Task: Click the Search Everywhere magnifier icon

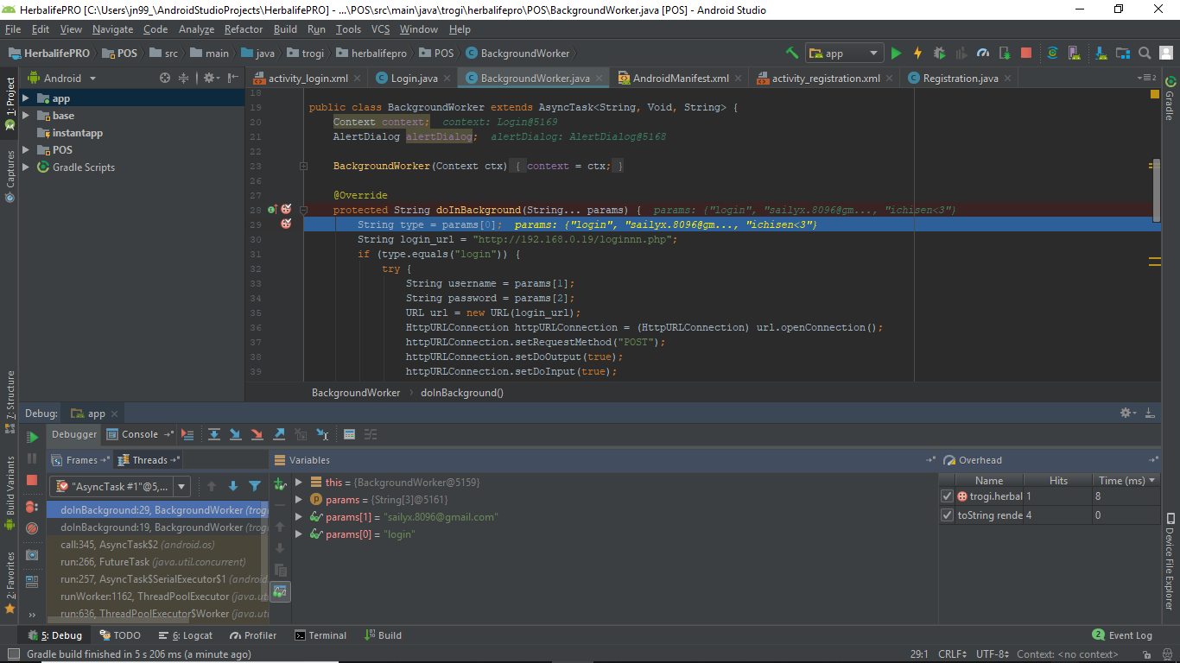Action: (1144, 53)
